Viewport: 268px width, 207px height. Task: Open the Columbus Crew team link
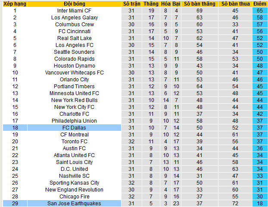pos(74,24)
